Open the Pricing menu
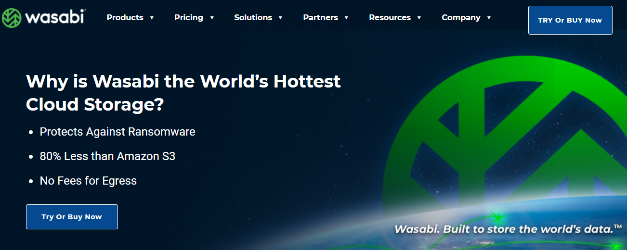 point(189,17)
